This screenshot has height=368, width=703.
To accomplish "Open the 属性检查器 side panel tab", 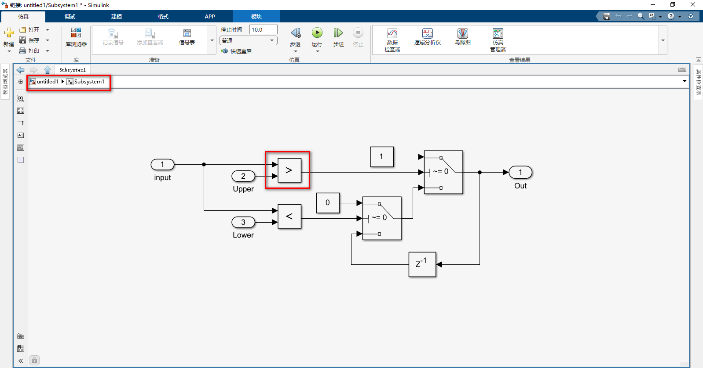I will (x=698, y=82).
